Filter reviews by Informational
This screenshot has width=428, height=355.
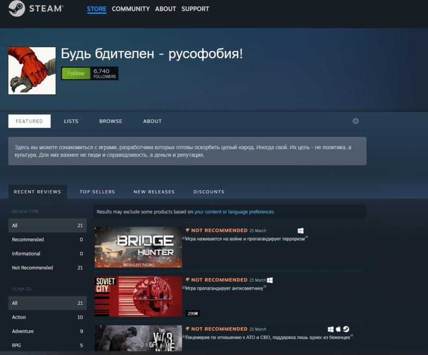point(48,253)
